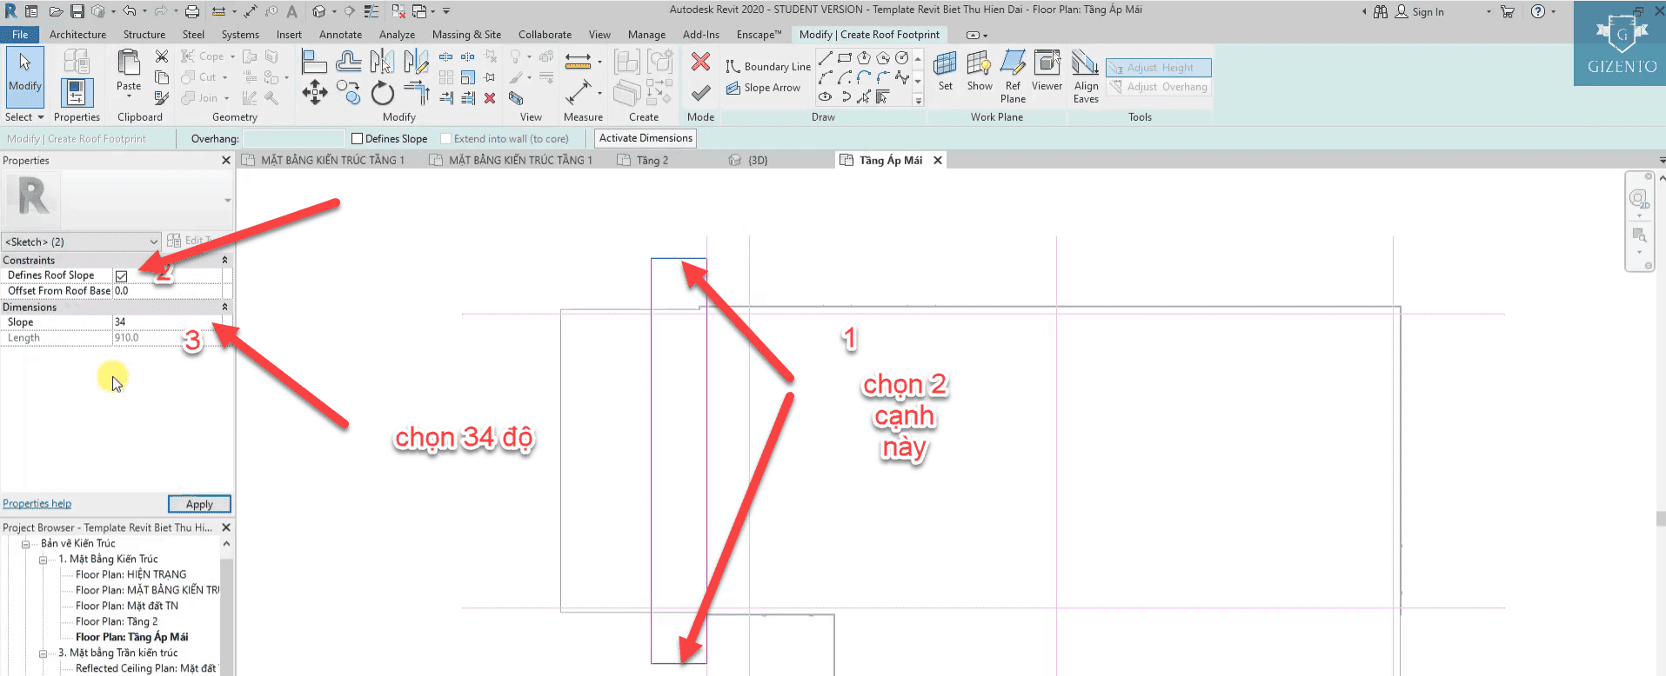Click the Set work plane icon
This screenshot has width=1666, height=676.
945,71
